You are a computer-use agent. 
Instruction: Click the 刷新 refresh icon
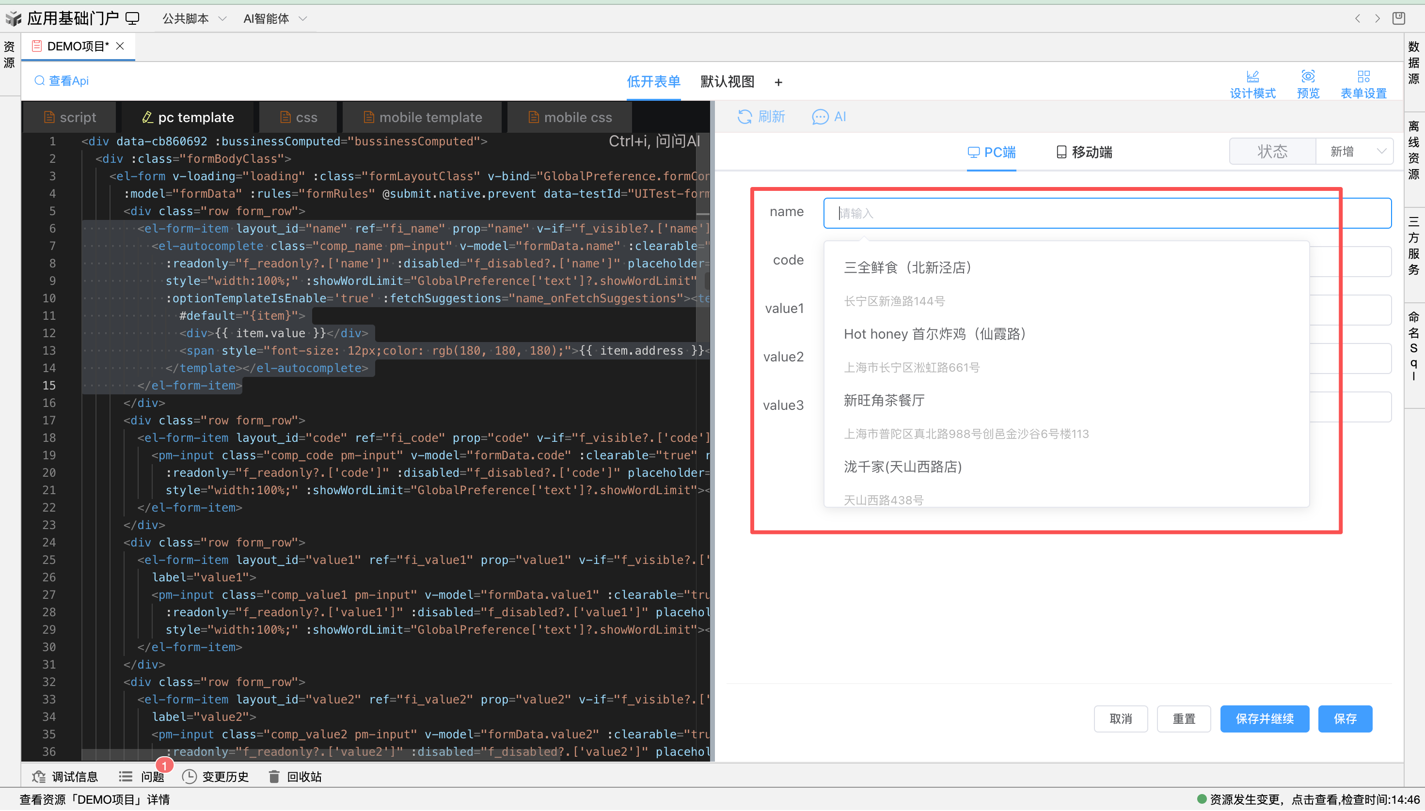click(745, 116)
